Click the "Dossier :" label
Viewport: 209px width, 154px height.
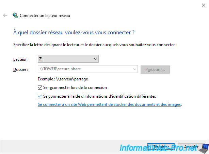21,70
